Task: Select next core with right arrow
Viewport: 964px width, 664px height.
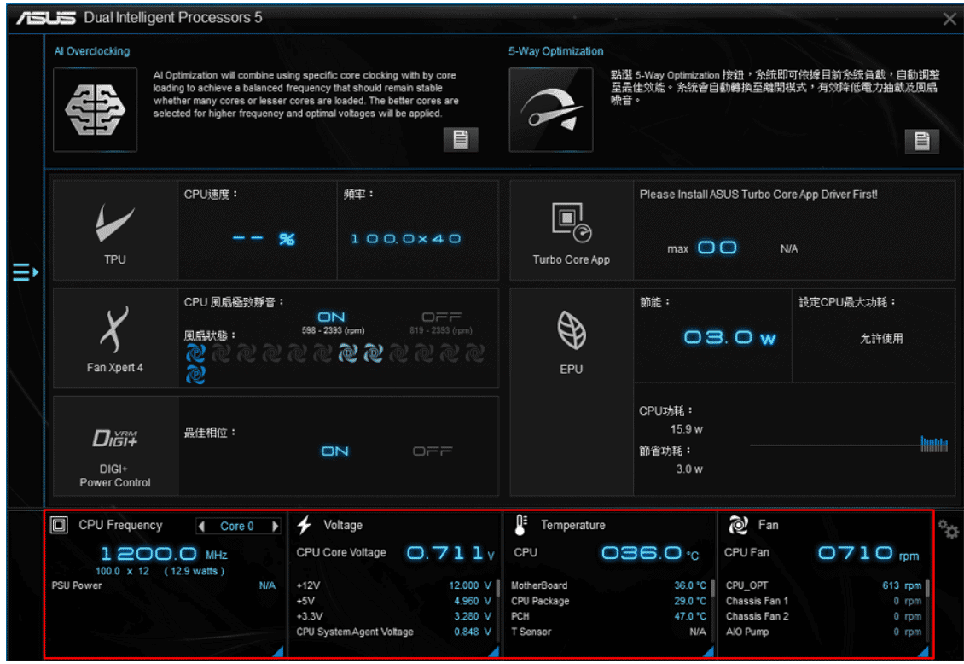Action: click(x=275, y=527)
